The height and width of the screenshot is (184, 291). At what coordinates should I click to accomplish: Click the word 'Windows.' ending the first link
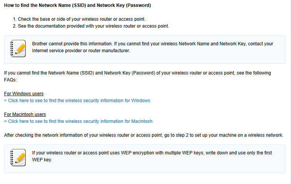[x=141, y=101]
